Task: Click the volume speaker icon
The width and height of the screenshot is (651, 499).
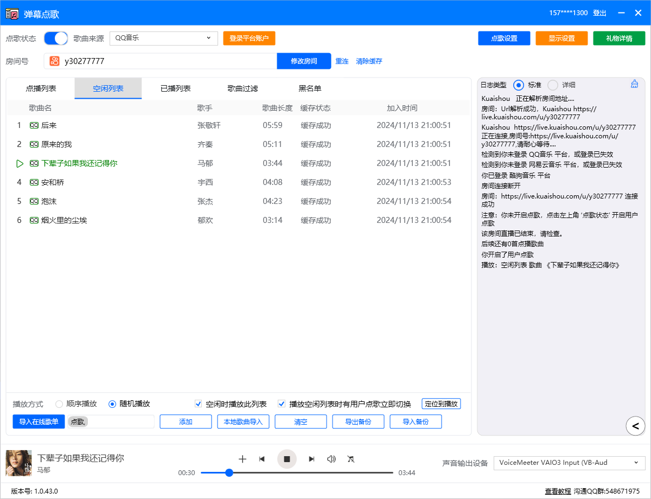Action: [x=331, y=459]
